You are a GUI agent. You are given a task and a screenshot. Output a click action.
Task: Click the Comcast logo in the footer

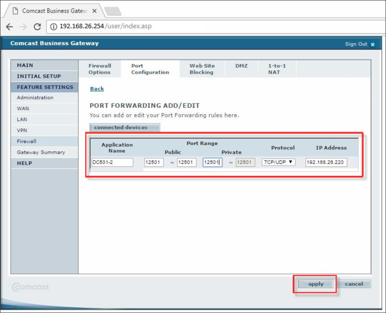point(30,286)
